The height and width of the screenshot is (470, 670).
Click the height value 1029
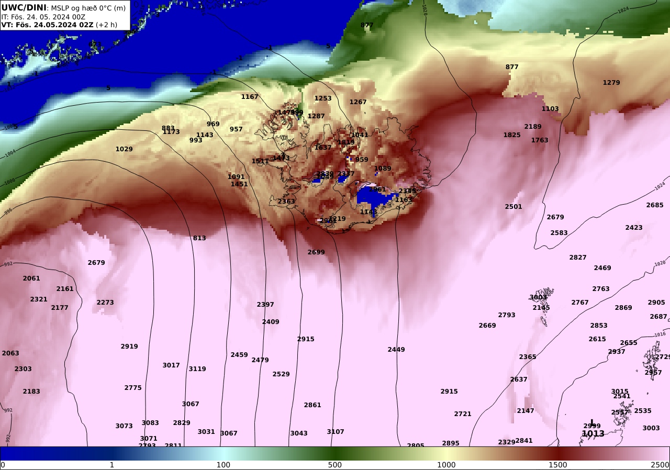124,149
